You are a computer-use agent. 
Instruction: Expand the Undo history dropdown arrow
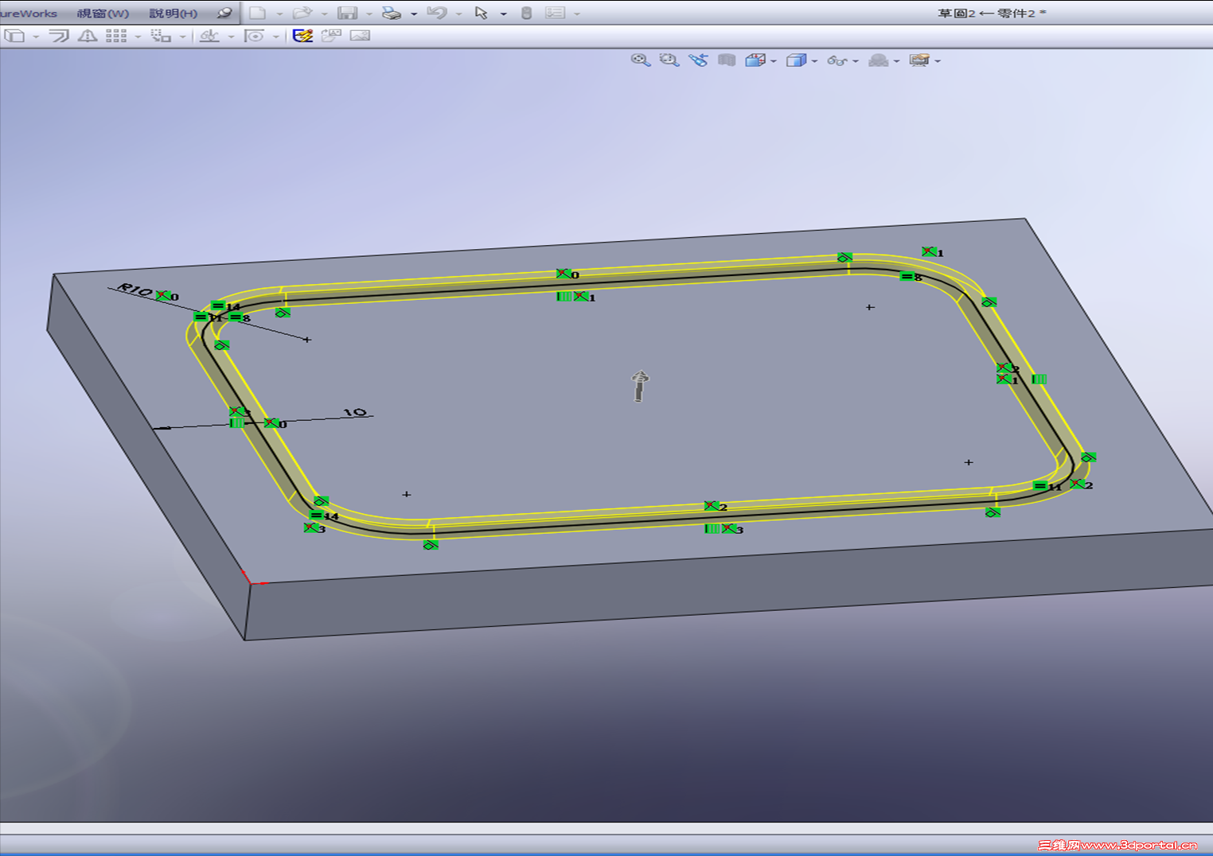pyautogui.click(x=458, y=14)
